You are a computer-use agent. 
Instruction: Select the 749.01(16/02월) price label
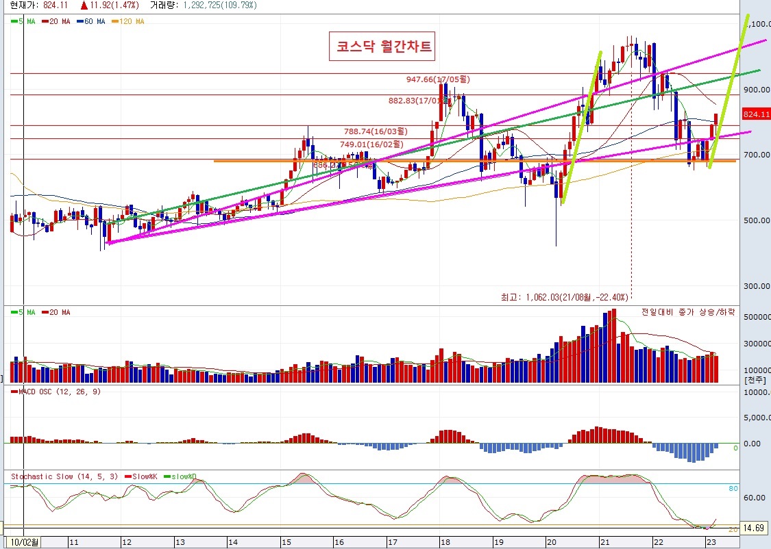pos(371,144)
